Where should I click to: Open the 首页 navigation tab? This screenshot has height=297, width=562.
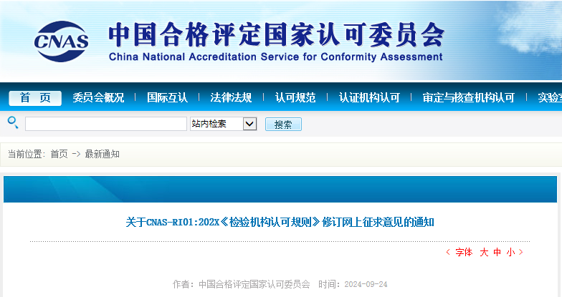point(35,97)
